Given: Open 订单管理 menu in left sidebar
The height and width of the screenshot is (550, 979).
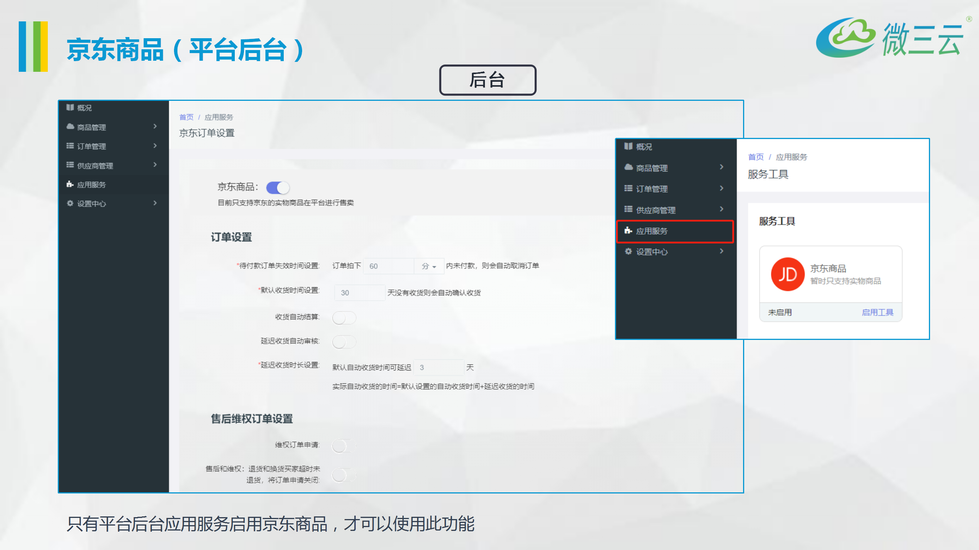Looking at the screenshot, I should 114,146.
